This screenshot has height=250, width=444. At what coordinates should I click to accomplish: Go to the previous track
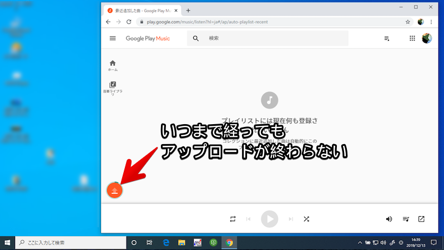tap(248, 219)
